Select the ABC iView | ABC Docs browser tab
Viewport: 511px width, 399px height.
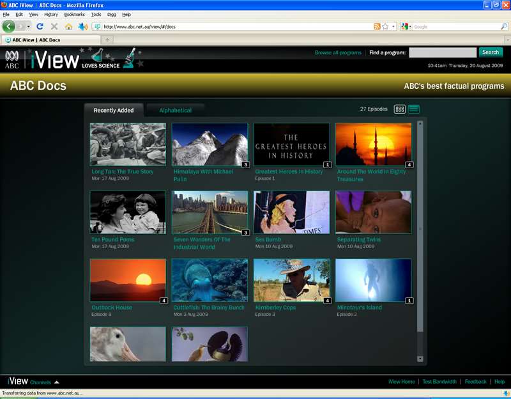51,40
